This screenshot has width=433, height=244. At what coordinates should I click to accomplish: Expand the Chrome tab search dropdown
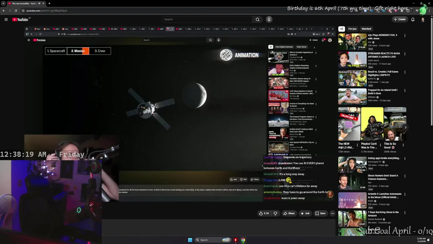pyautogui.click(x=3, y=3)
